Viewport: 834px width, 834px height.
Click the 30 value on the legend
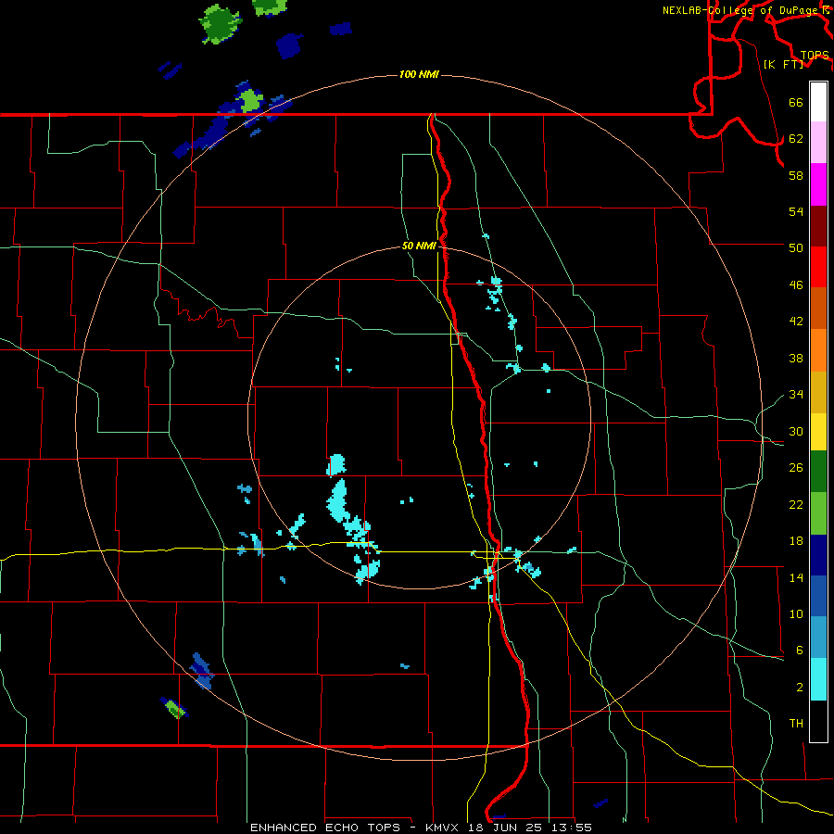point(796,431)
